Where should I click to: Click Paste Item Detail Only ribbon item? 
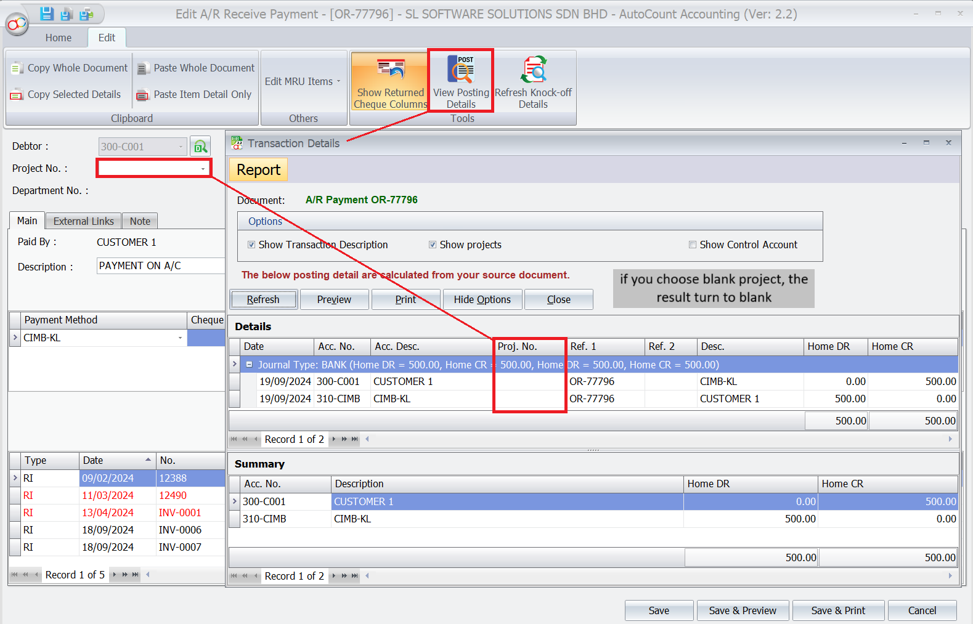195,94
